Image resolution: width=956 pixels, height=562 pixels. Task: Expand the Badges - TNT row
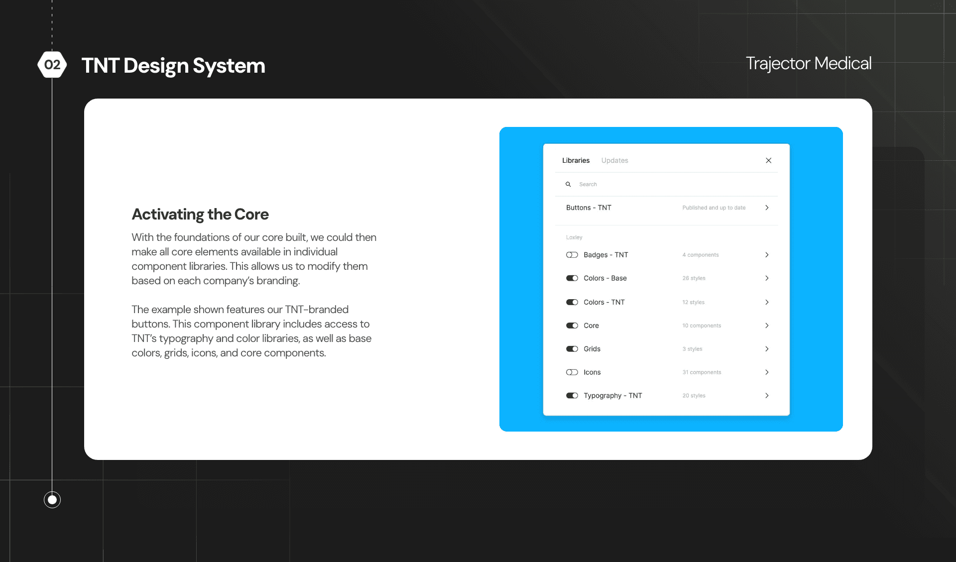767,254
